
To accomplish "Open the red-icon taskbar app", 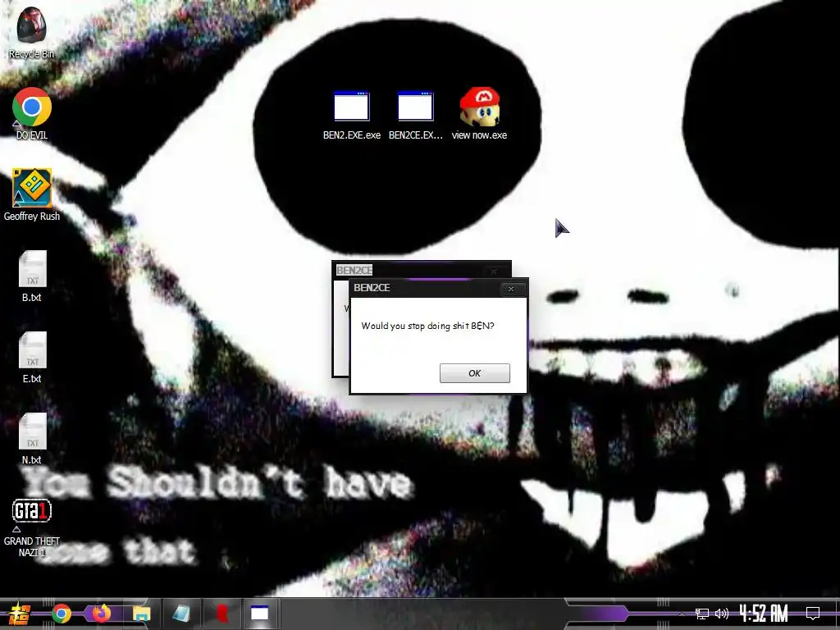I will (221, 614).
